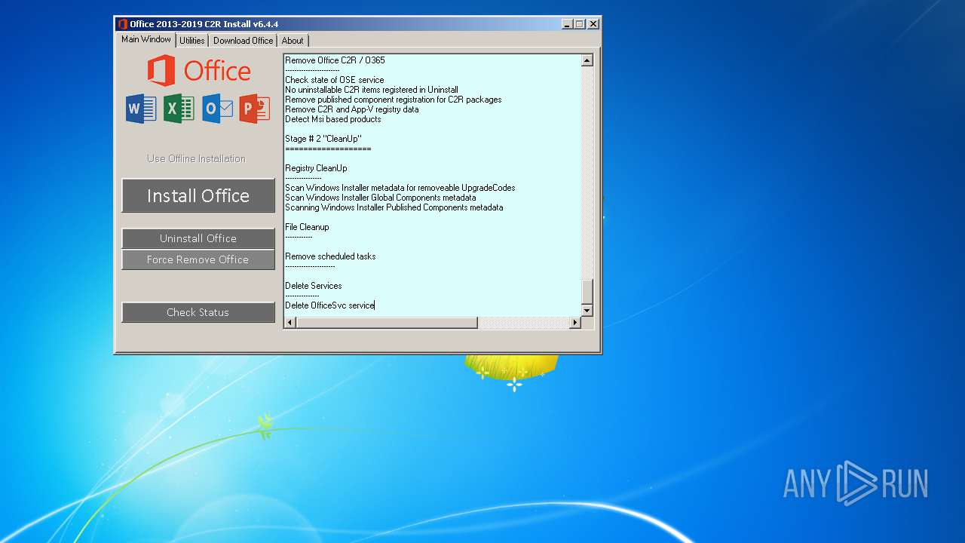
Task: Click 'Check state of OSE service' line
Action: (x=334, y=80)
